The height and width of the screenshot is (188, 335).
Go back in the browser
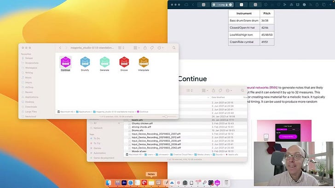pos(193,5)
